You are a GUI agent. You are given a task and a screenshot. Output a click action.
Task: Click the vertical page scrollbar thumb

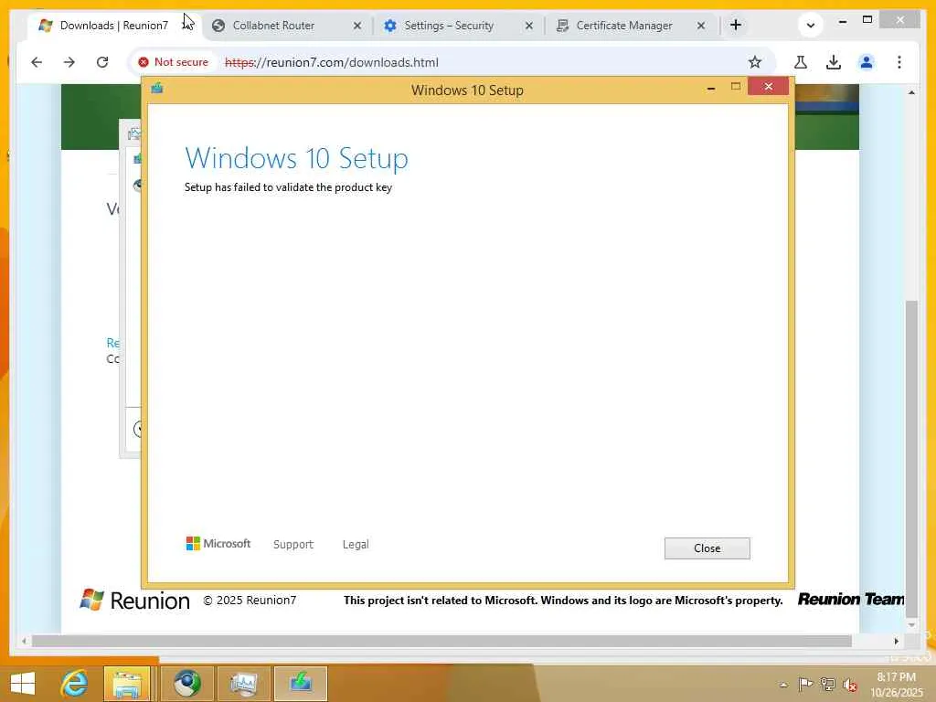pos(911,460)
